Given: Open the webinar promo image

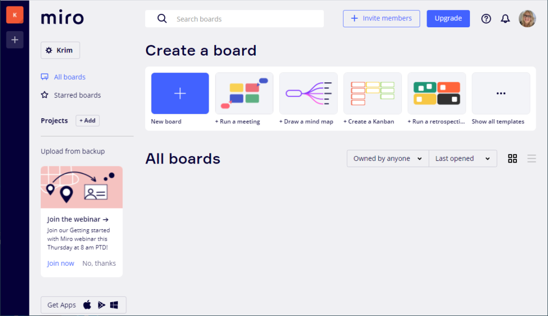Looking at the screenshot, I should pyautogui.click(x=81, y=187).
